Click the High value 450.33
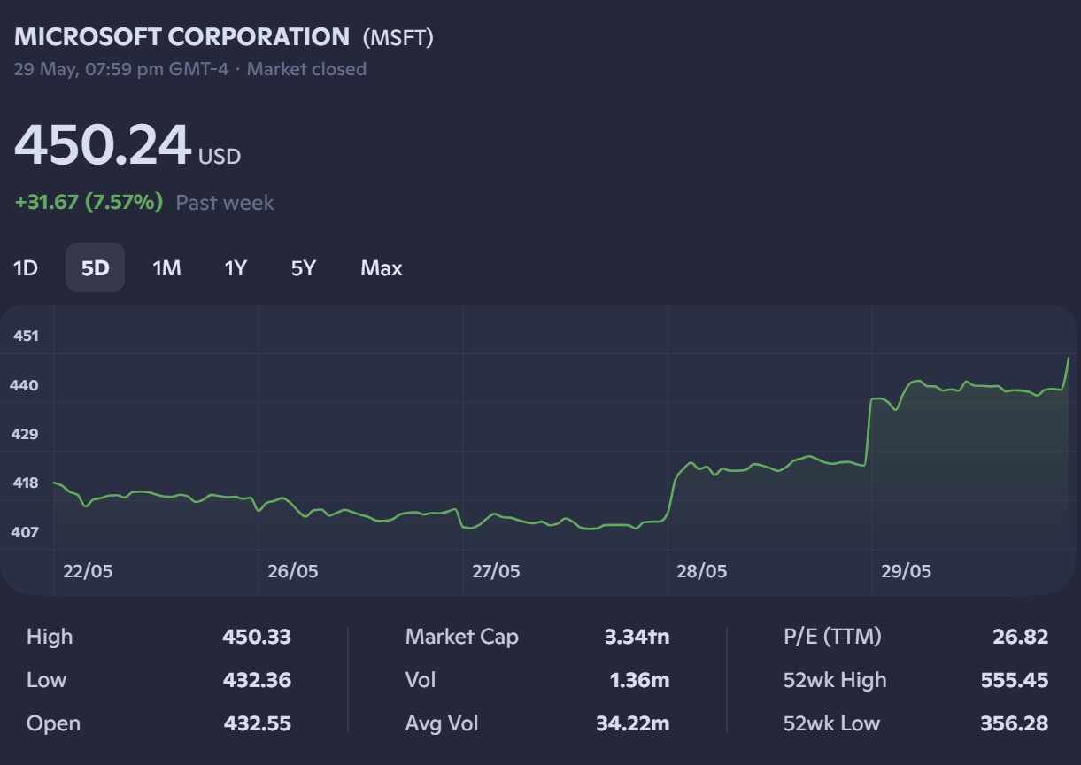The height and width of the screenshot is (765, 1081). (257, 637)
